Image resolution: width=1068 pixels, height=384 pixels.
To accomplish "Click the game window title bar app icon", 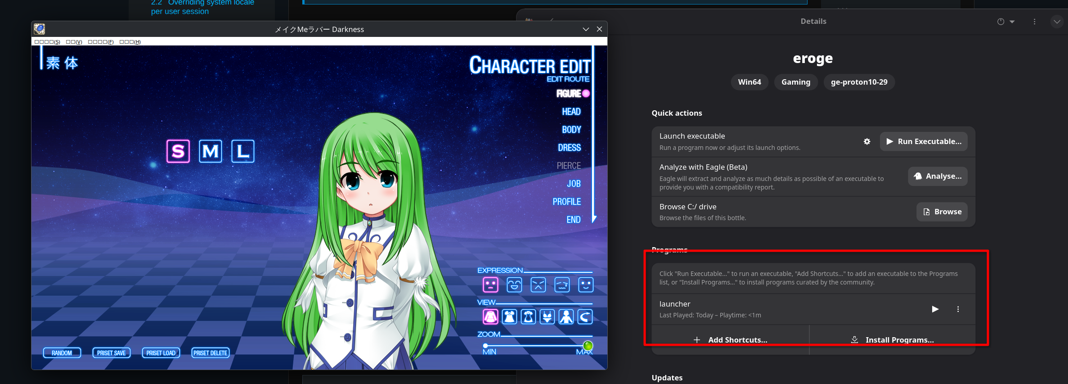I will pos(40,29).
